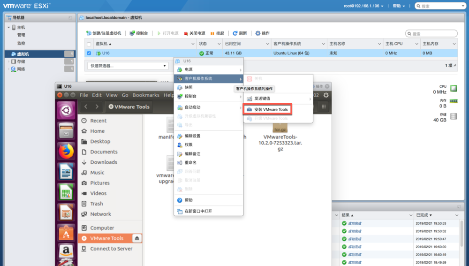Select Monitor (监控) under Host
Image resolution: width=469 pixels, height=266 pixels.
pos(21,43)
